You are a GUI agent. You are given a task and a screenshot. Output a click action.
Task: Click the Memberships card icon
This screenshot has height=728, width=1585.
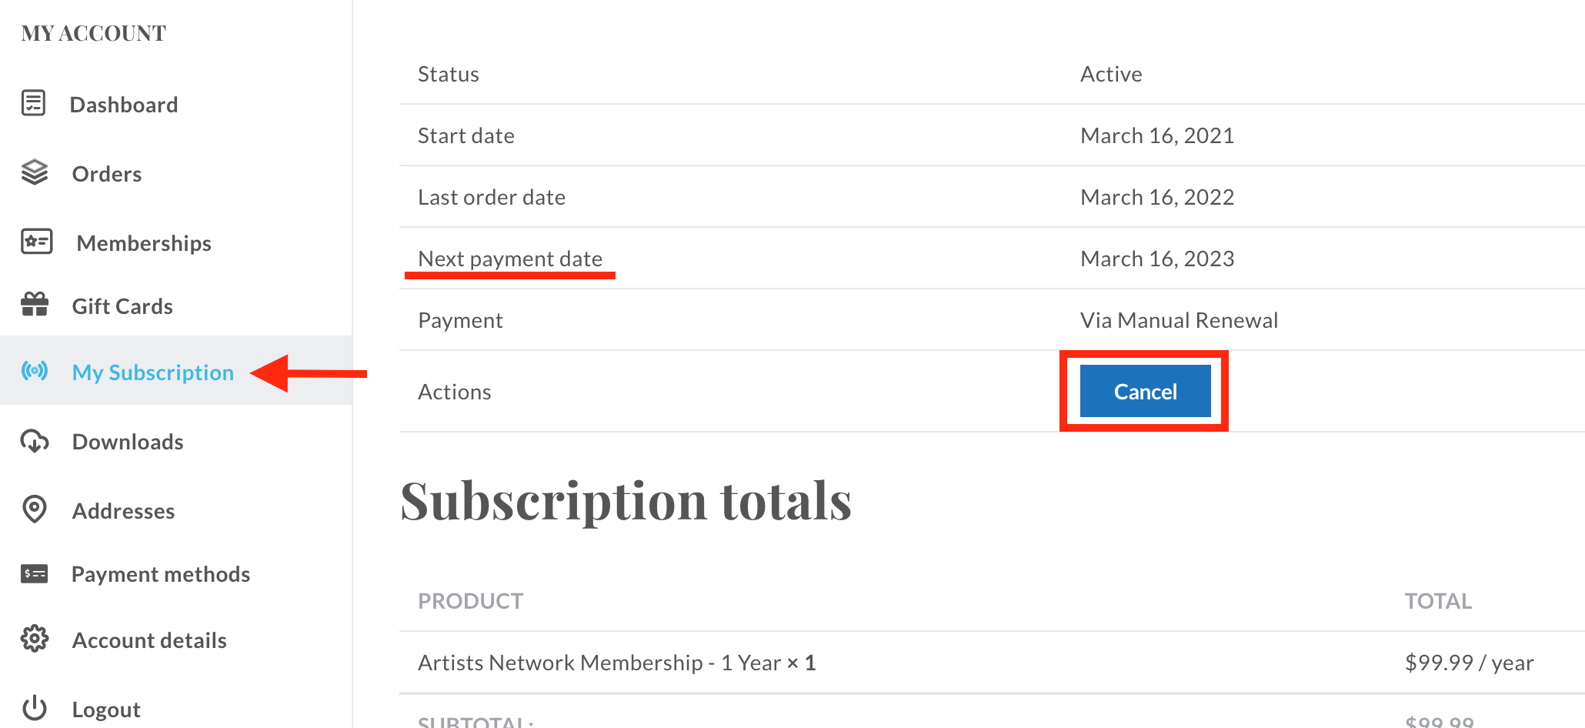pyautogui.click(x=36, y=242)
